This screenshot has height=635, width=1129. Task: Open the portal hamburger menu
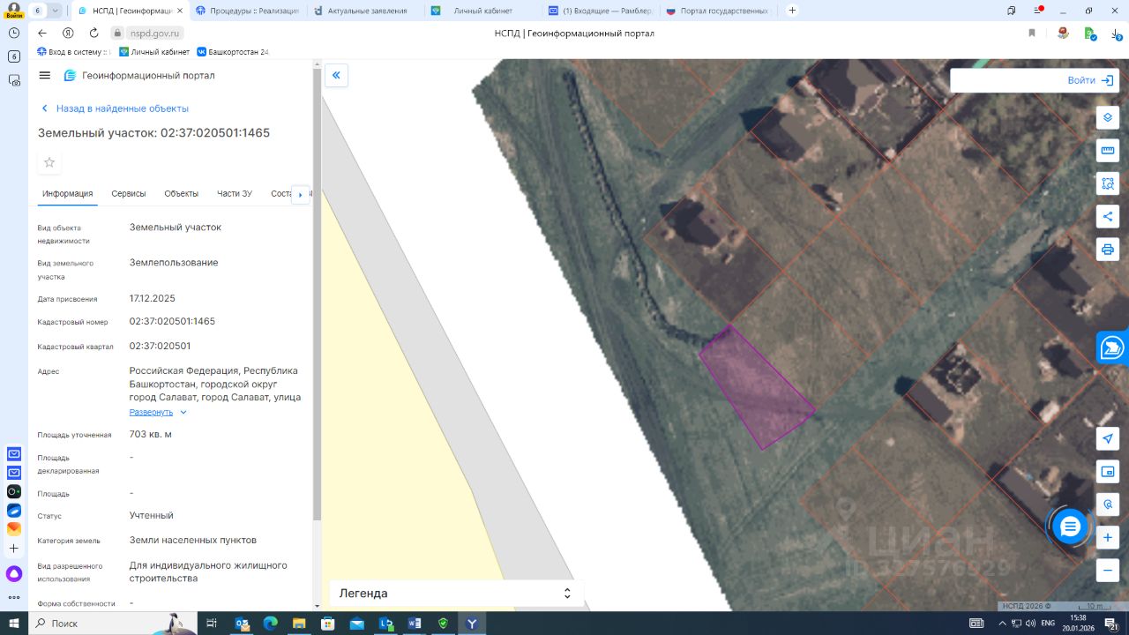(x=45, y=76)
